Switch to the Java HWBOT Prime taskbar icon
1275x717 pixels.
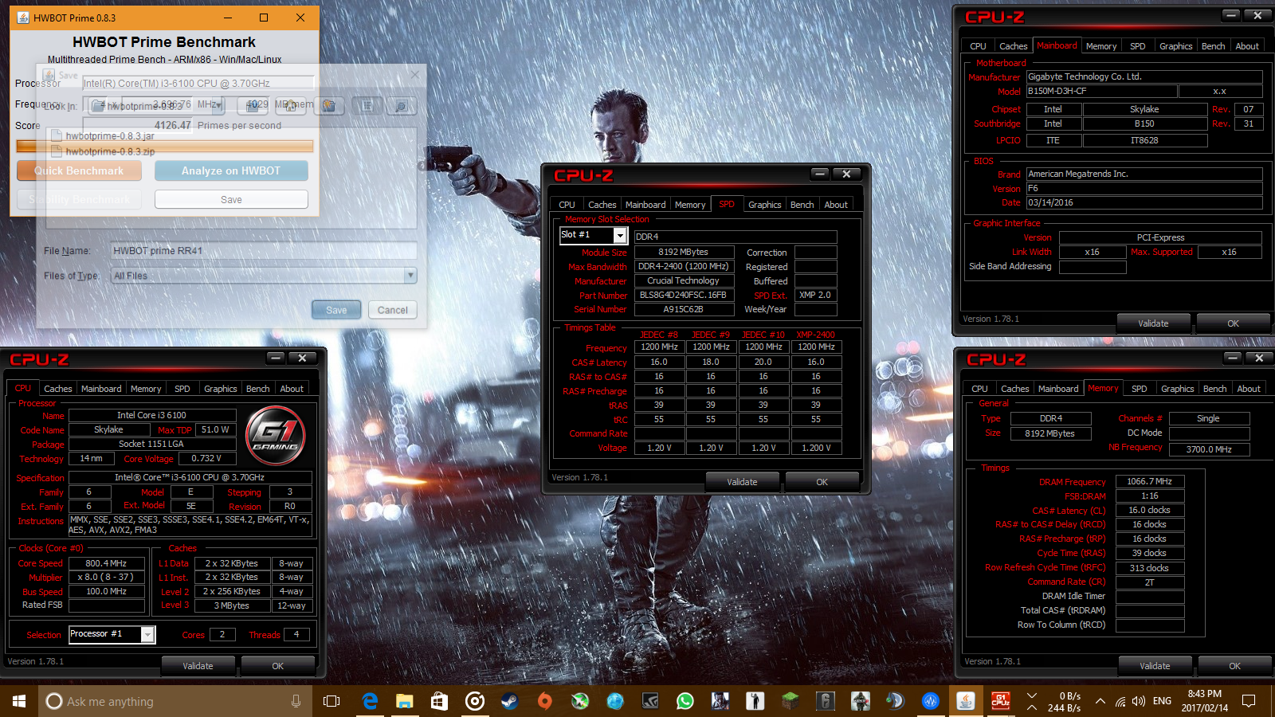tap(965, 701)
